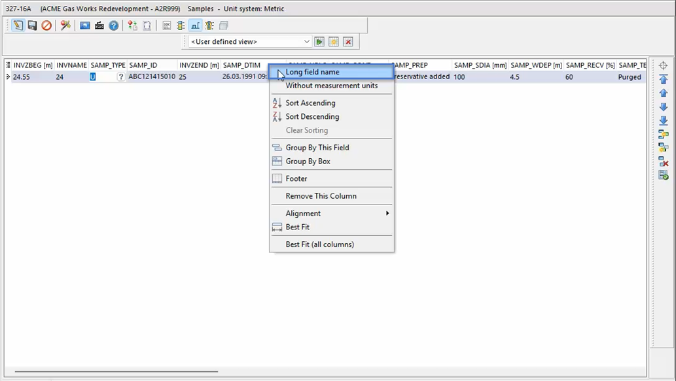This screenshot has width=676, height=381.
Task: Toggle the Long field name option
Action: click(x=312, y=72)
